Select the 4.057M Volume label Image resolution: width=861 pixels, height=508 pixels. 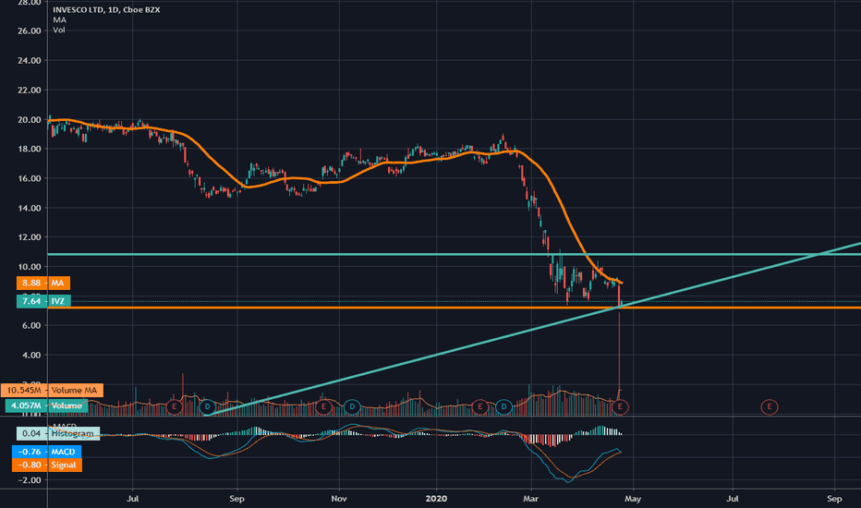tap(47, 405)
